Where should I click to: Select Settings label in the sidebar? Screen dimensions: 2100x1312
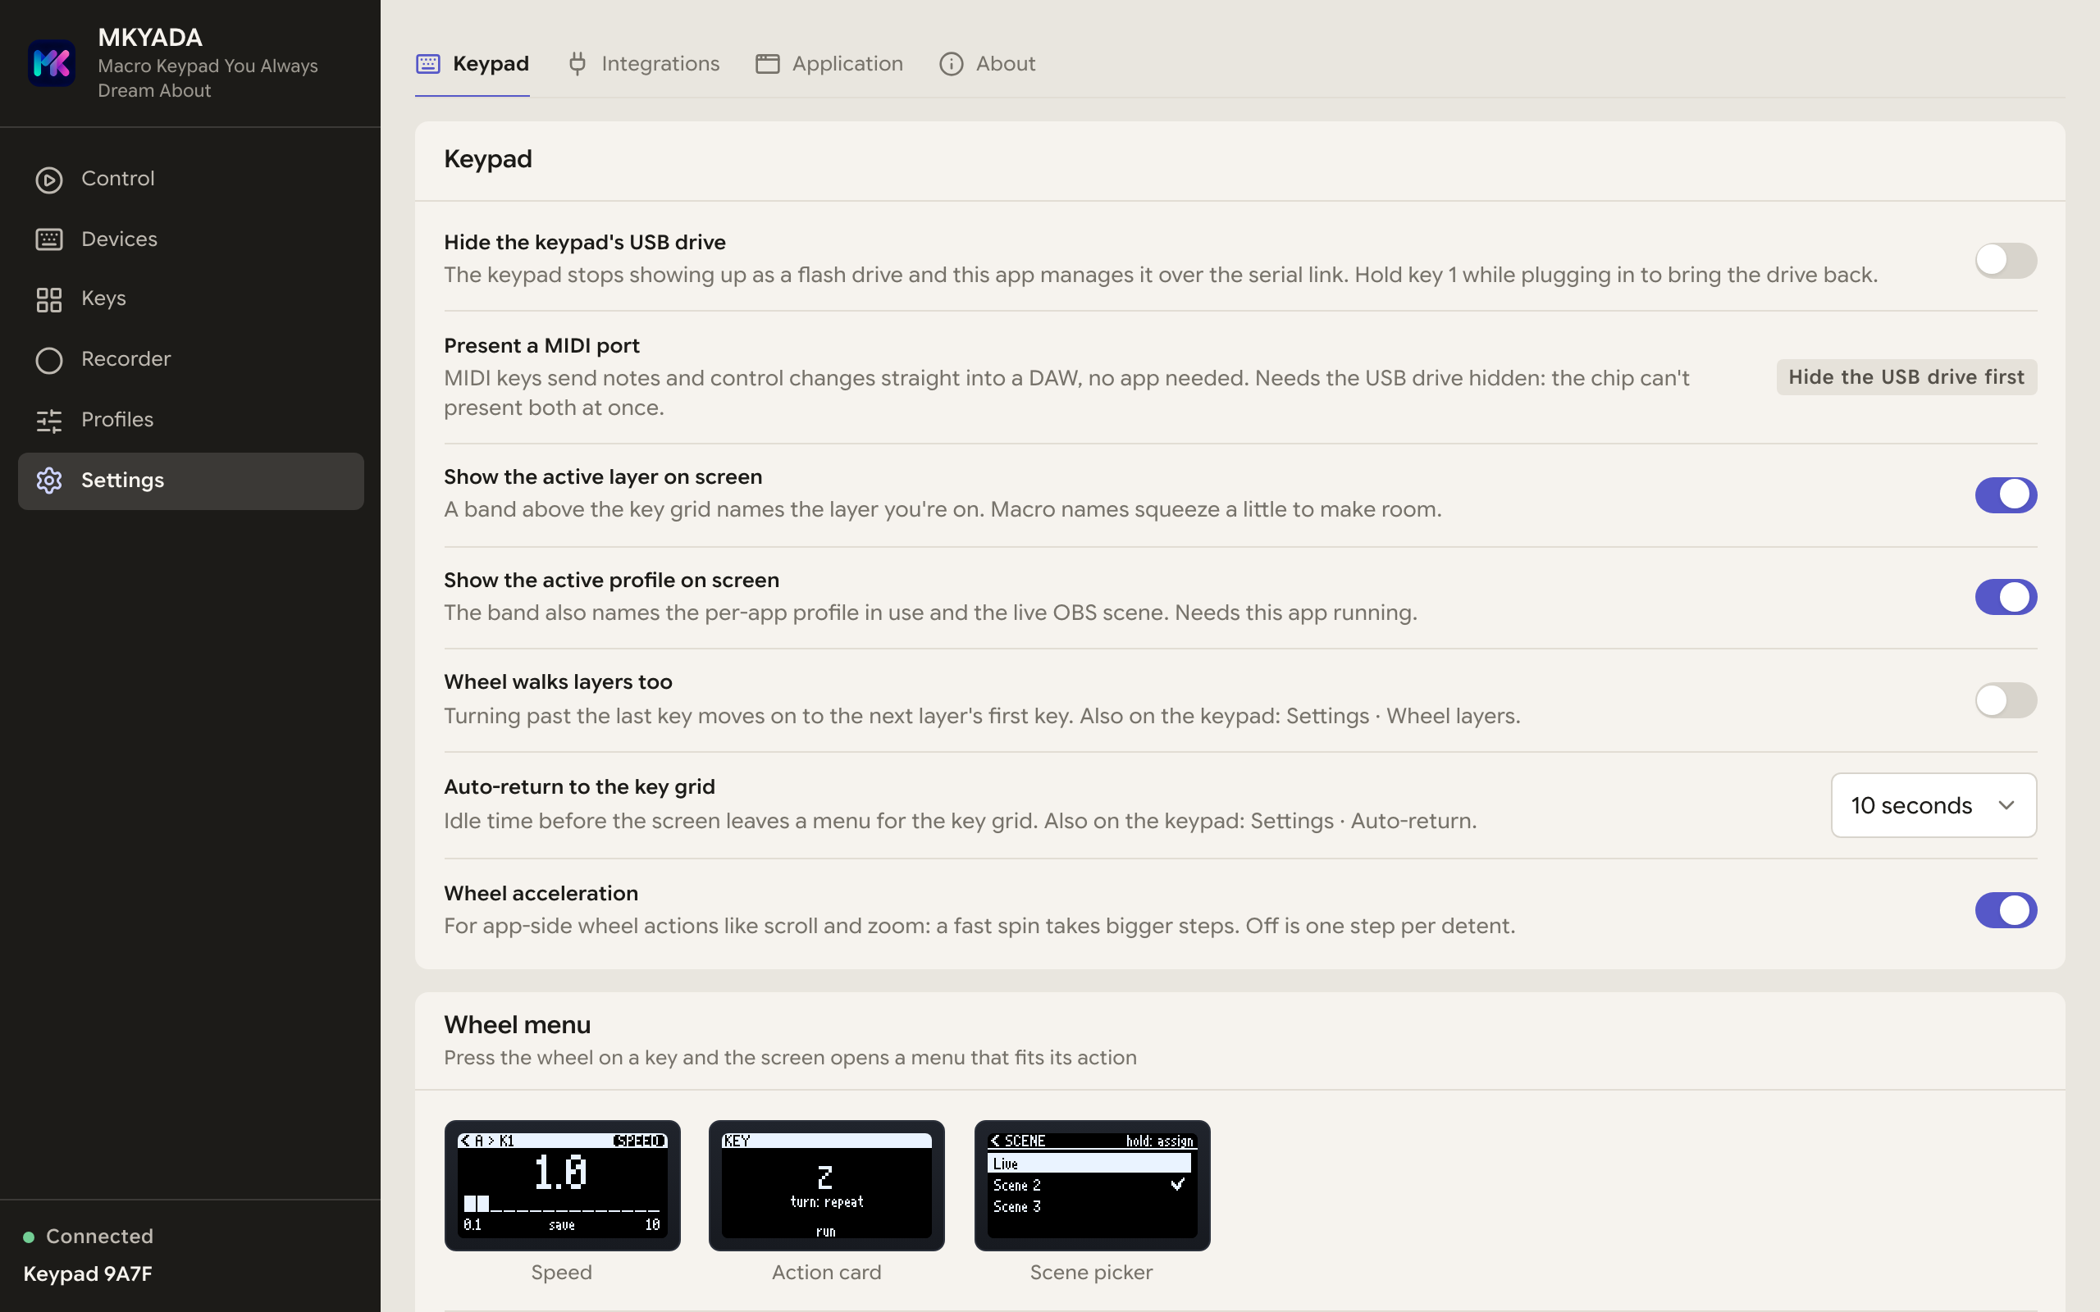tap(123, 481)
